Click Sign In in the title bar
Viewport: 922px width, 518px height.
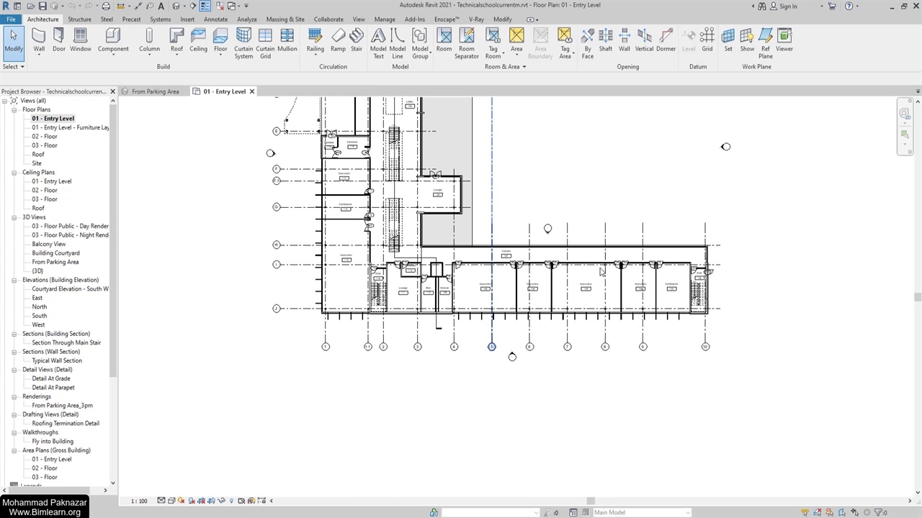[788, 6]
